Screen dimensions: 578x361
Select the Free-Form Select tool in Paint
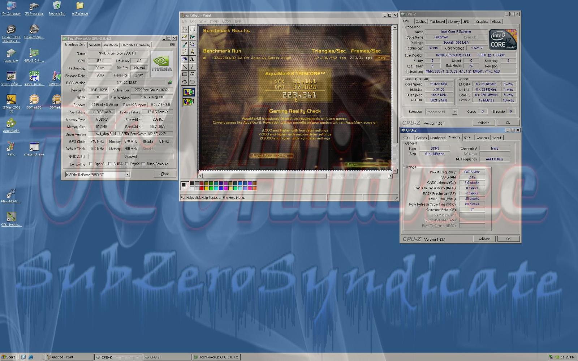point(185,29)
